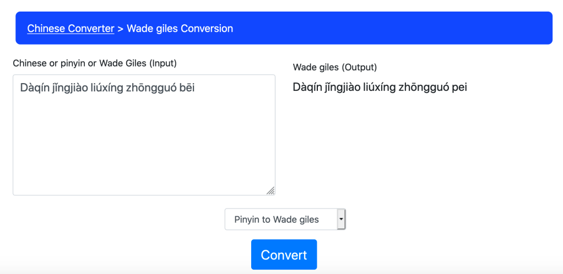Click "Dàqín" in the output text

tap(307, 87)
